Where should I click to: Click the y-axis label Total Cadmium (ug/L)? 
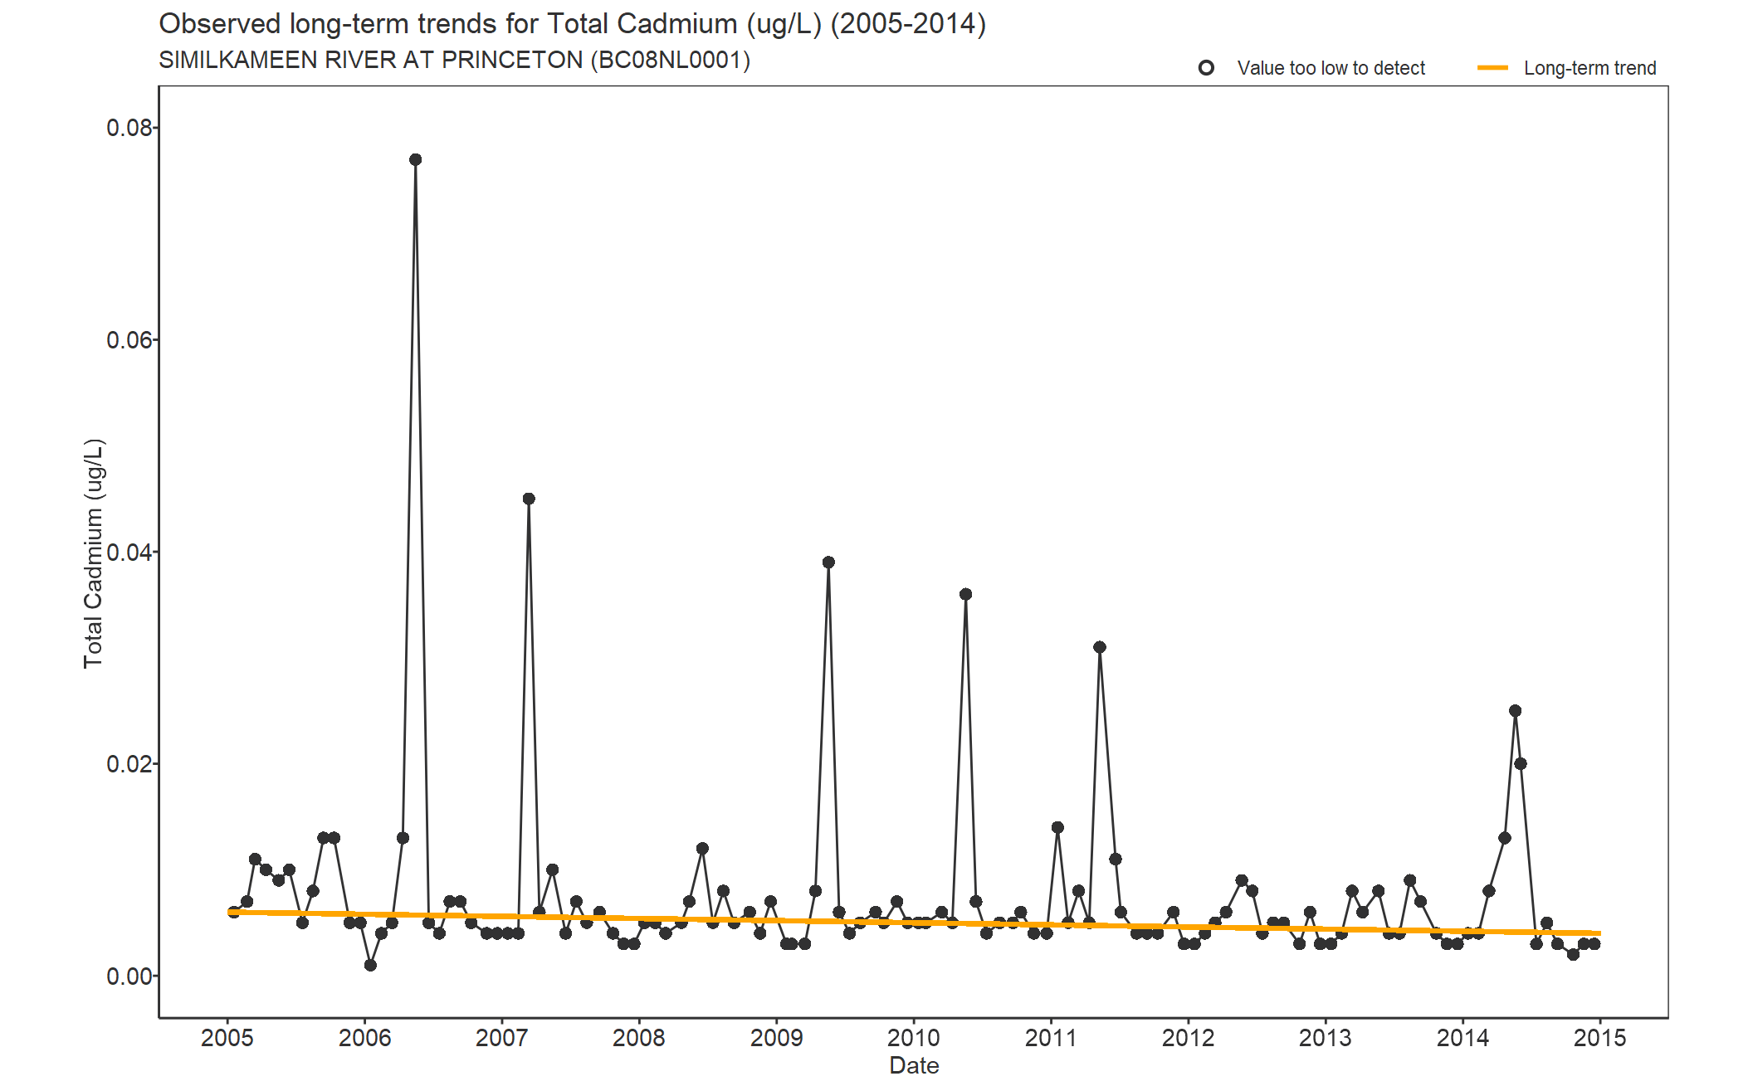pos(94,553)
